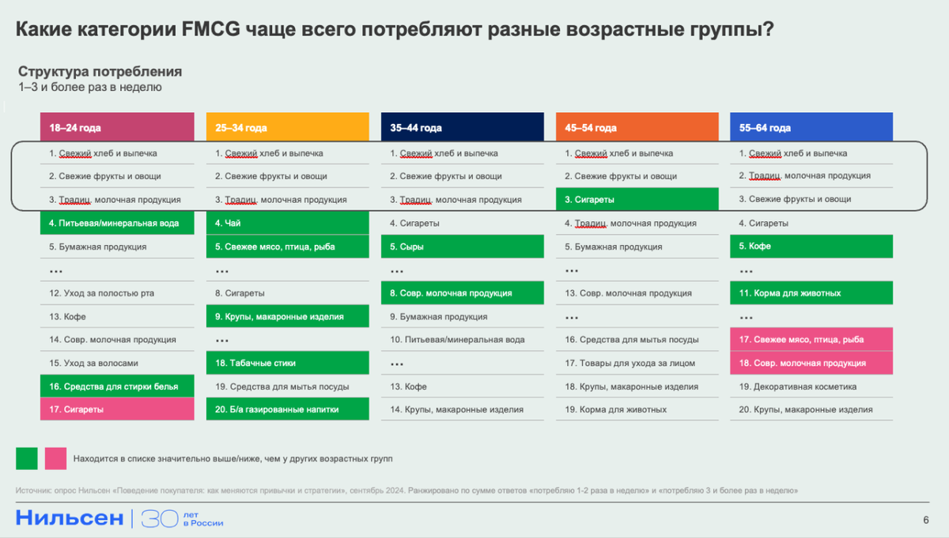Click the 'Средства для стирки белья' highlight
Screen dimensions: 949x538
click(x=117, y=386)
